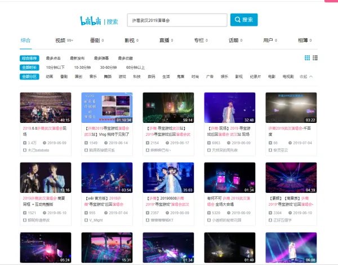Open the 05:24 video thumbnail
The image size is (338, 265).
(x=46, y=248)
